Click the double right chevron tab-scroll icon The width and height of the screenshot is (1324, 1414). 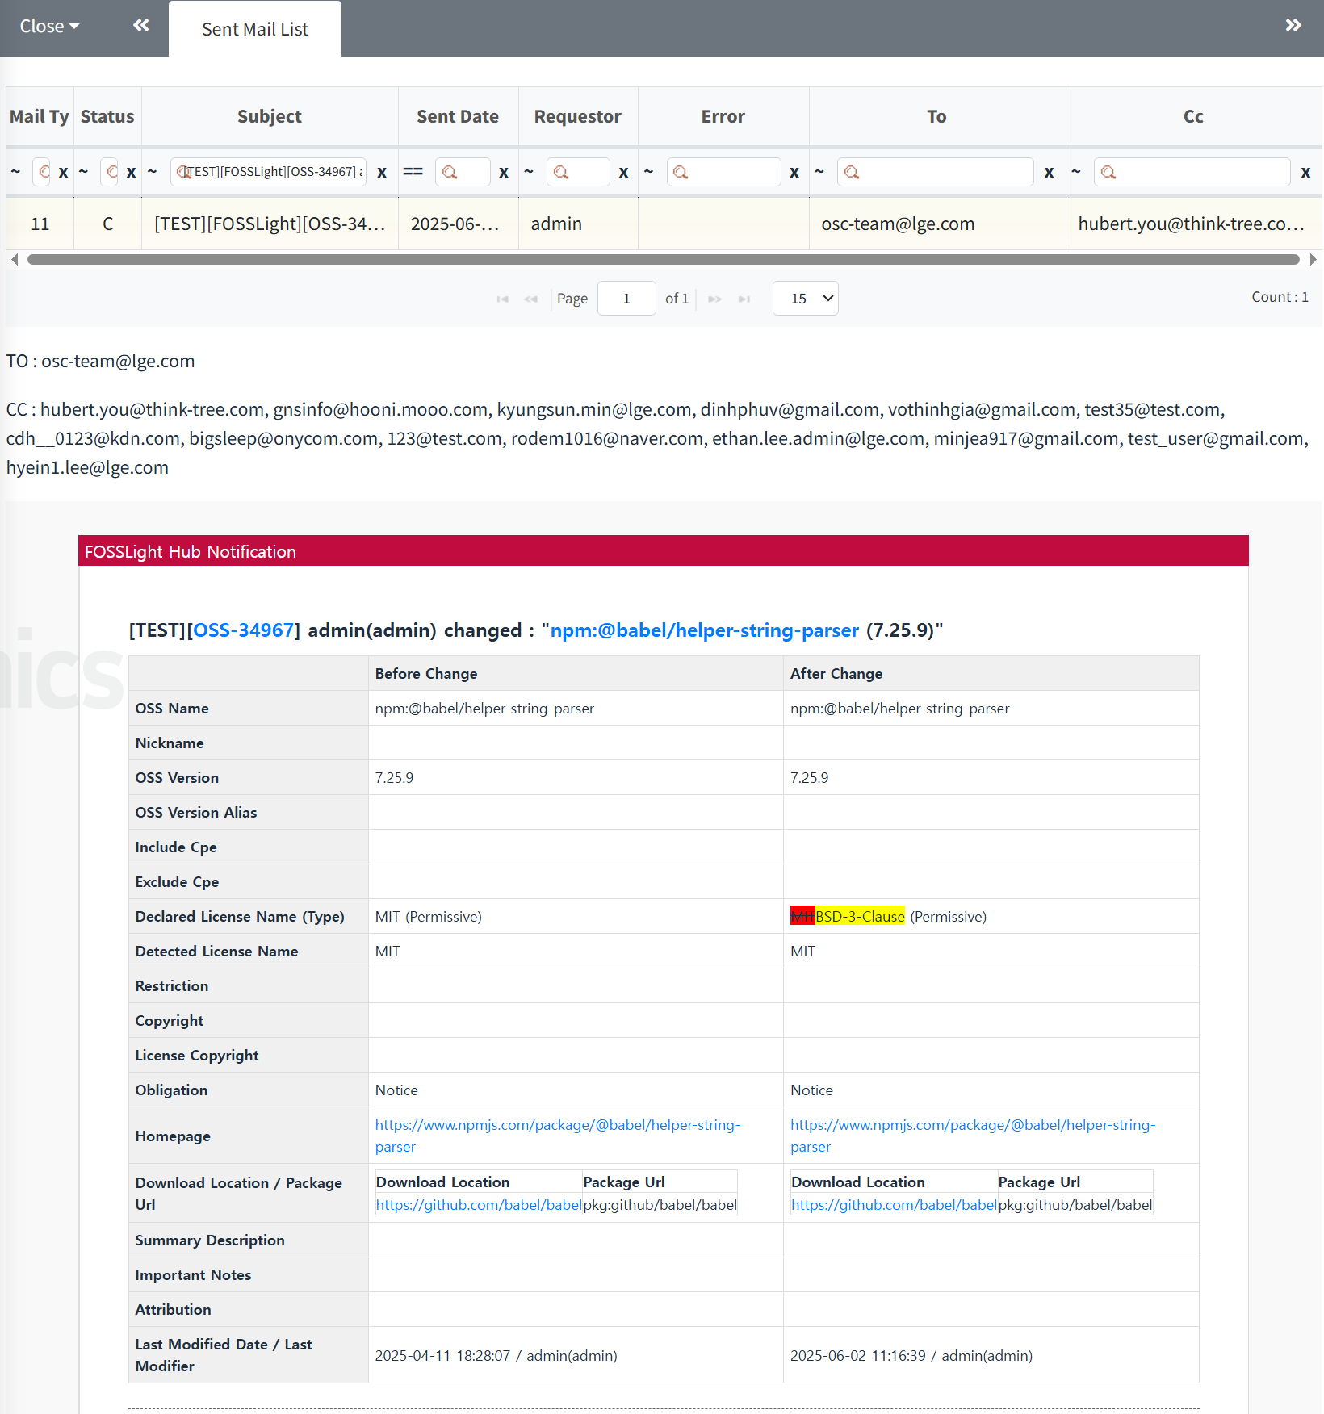[1293, 26]
